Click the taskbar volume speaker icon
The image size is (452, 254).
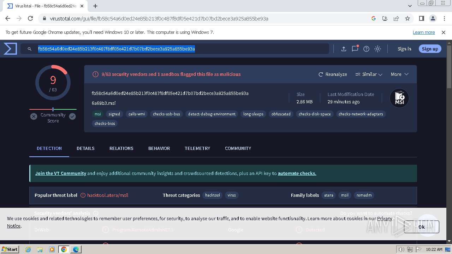coord(402,249)
